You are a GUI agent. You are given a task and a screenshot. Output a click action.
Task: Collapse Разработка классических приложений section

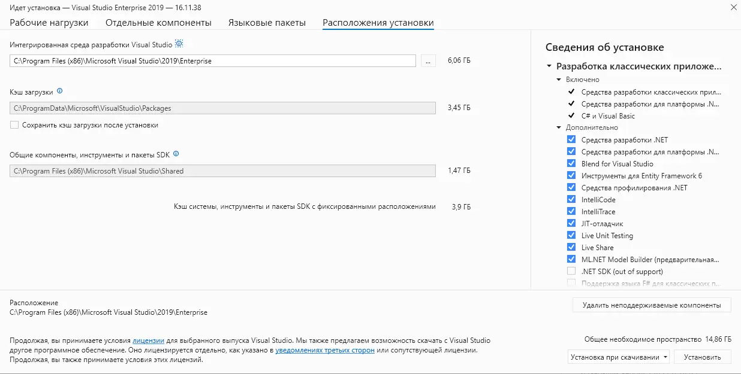[549, 66]
